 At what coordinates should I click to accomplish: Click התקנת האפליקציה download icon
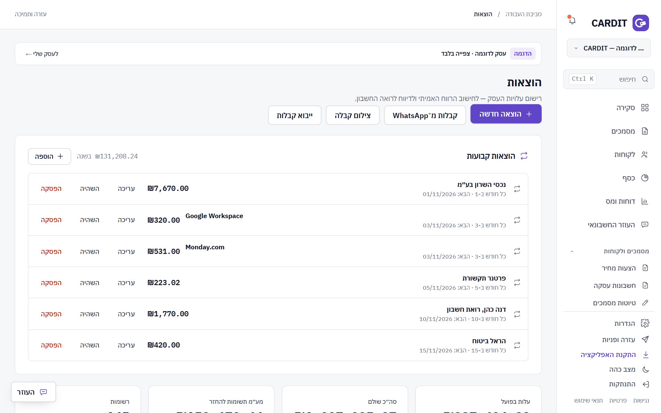(x=646, y=355)
